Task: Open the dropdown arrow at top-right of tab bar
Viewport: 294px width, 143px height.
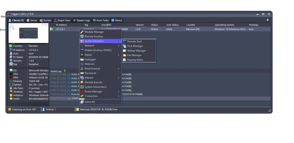Action: coord(268,20)
